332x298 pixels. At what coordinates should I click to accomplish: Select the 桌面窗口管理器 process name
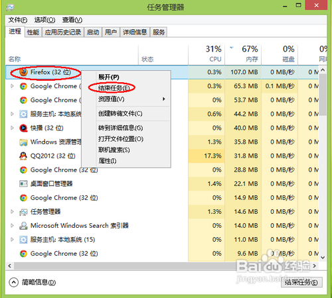[51, 183]
